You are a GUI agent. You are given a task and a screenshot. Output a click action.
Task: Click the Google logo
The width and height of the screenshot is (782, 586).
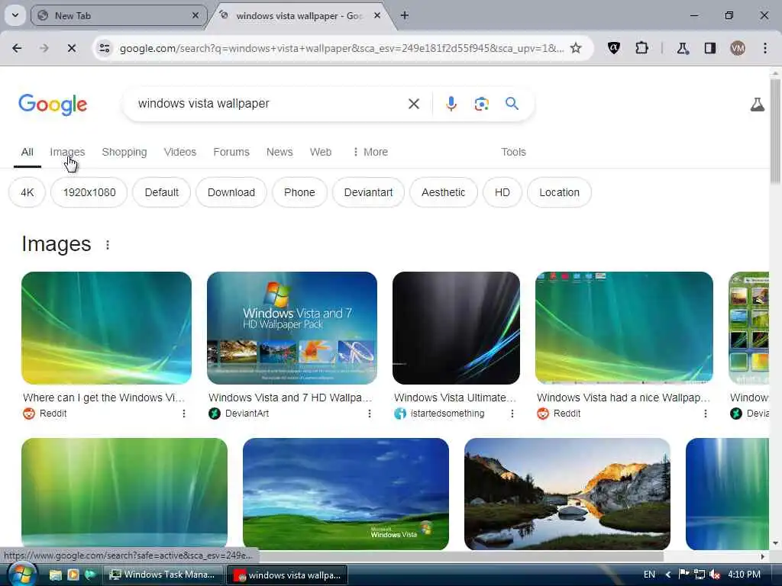point(53,104)
